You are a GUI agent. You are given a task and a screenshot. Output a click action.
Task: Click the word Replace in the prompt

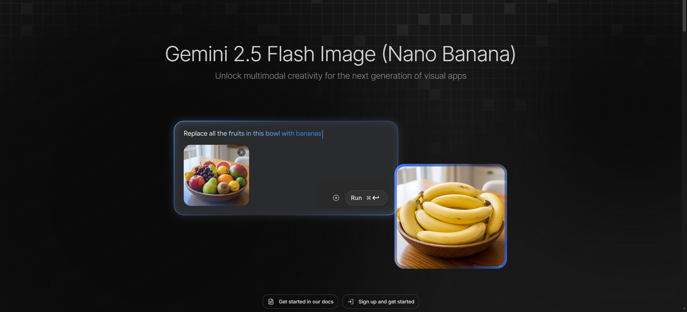[195, 133]
